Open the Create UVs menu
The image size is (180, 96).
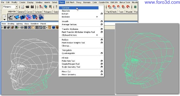(104, 2)
